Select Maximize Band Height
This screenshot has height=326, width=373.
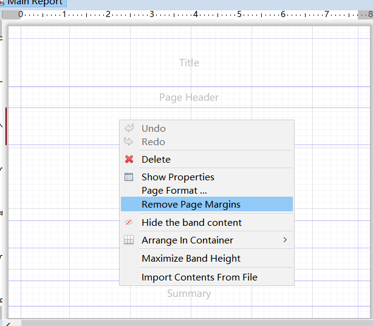click(207, 258)
